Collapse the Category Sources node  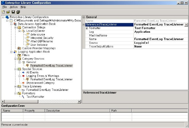pyautogui.click(x=16, y=59)
